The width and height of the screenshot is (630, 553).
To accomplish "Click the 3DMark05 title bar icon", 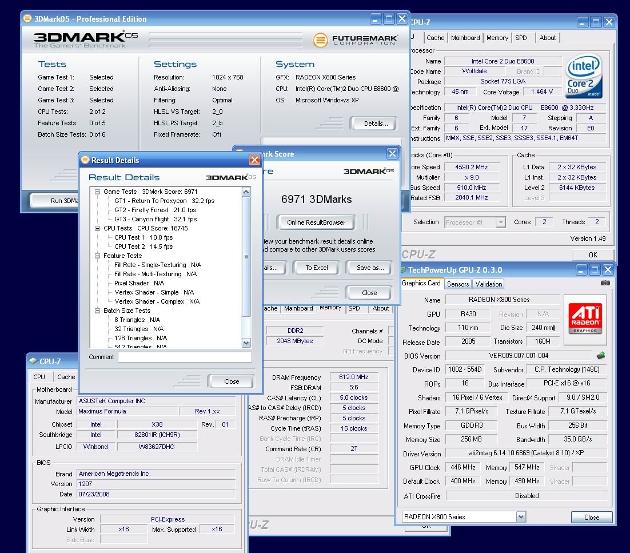I will 27,18.
